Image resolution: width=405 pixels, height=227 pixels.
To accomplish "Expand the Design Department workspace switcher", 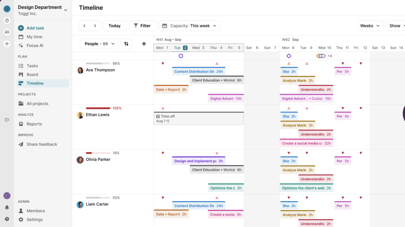I will pos(65,10).
